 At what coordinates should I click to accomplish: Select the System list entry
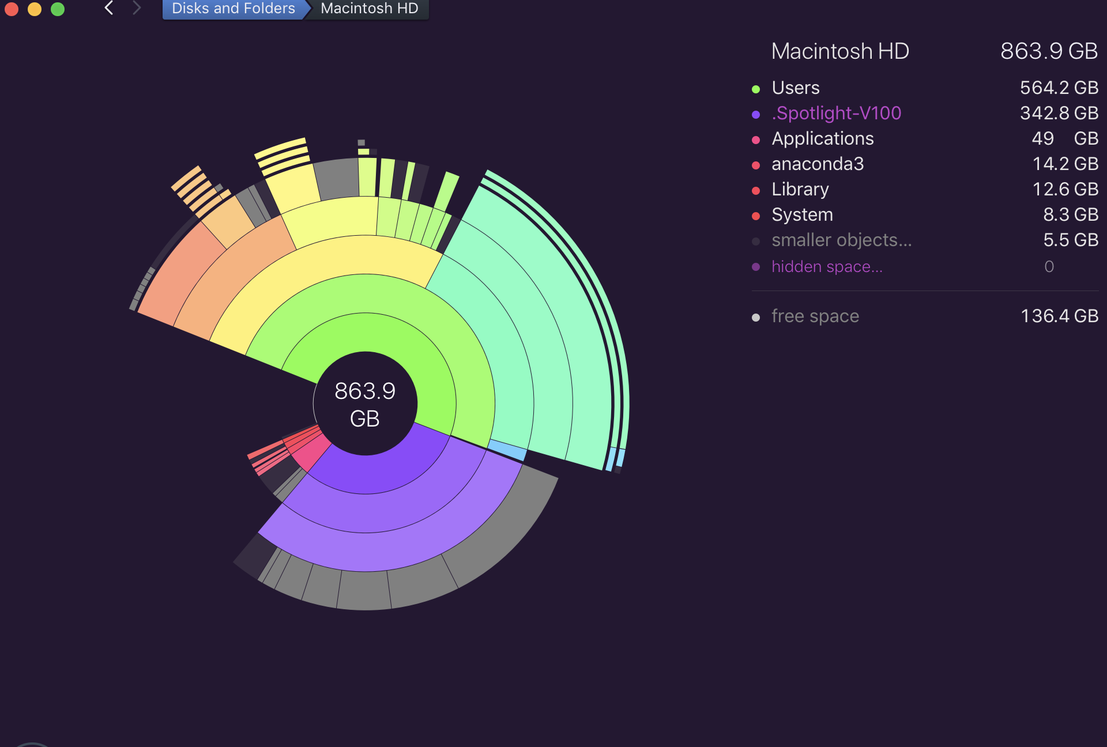[802, 214]
